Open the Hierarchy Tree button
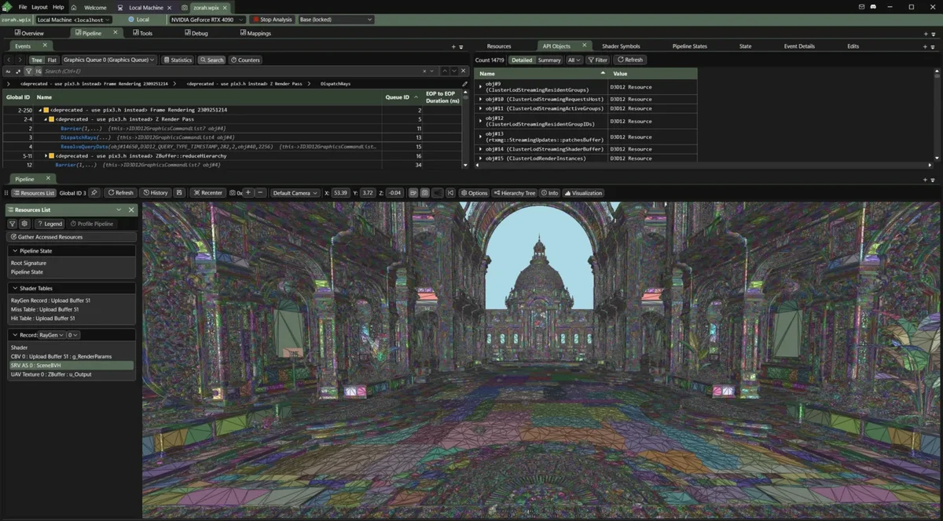The width and height of the screenshot is (943, 521). click(x=514, y=193)
